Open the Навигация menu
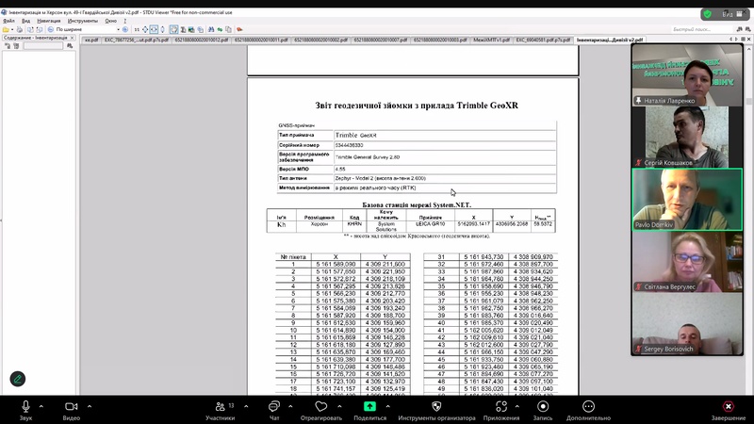 coord(49,21)
